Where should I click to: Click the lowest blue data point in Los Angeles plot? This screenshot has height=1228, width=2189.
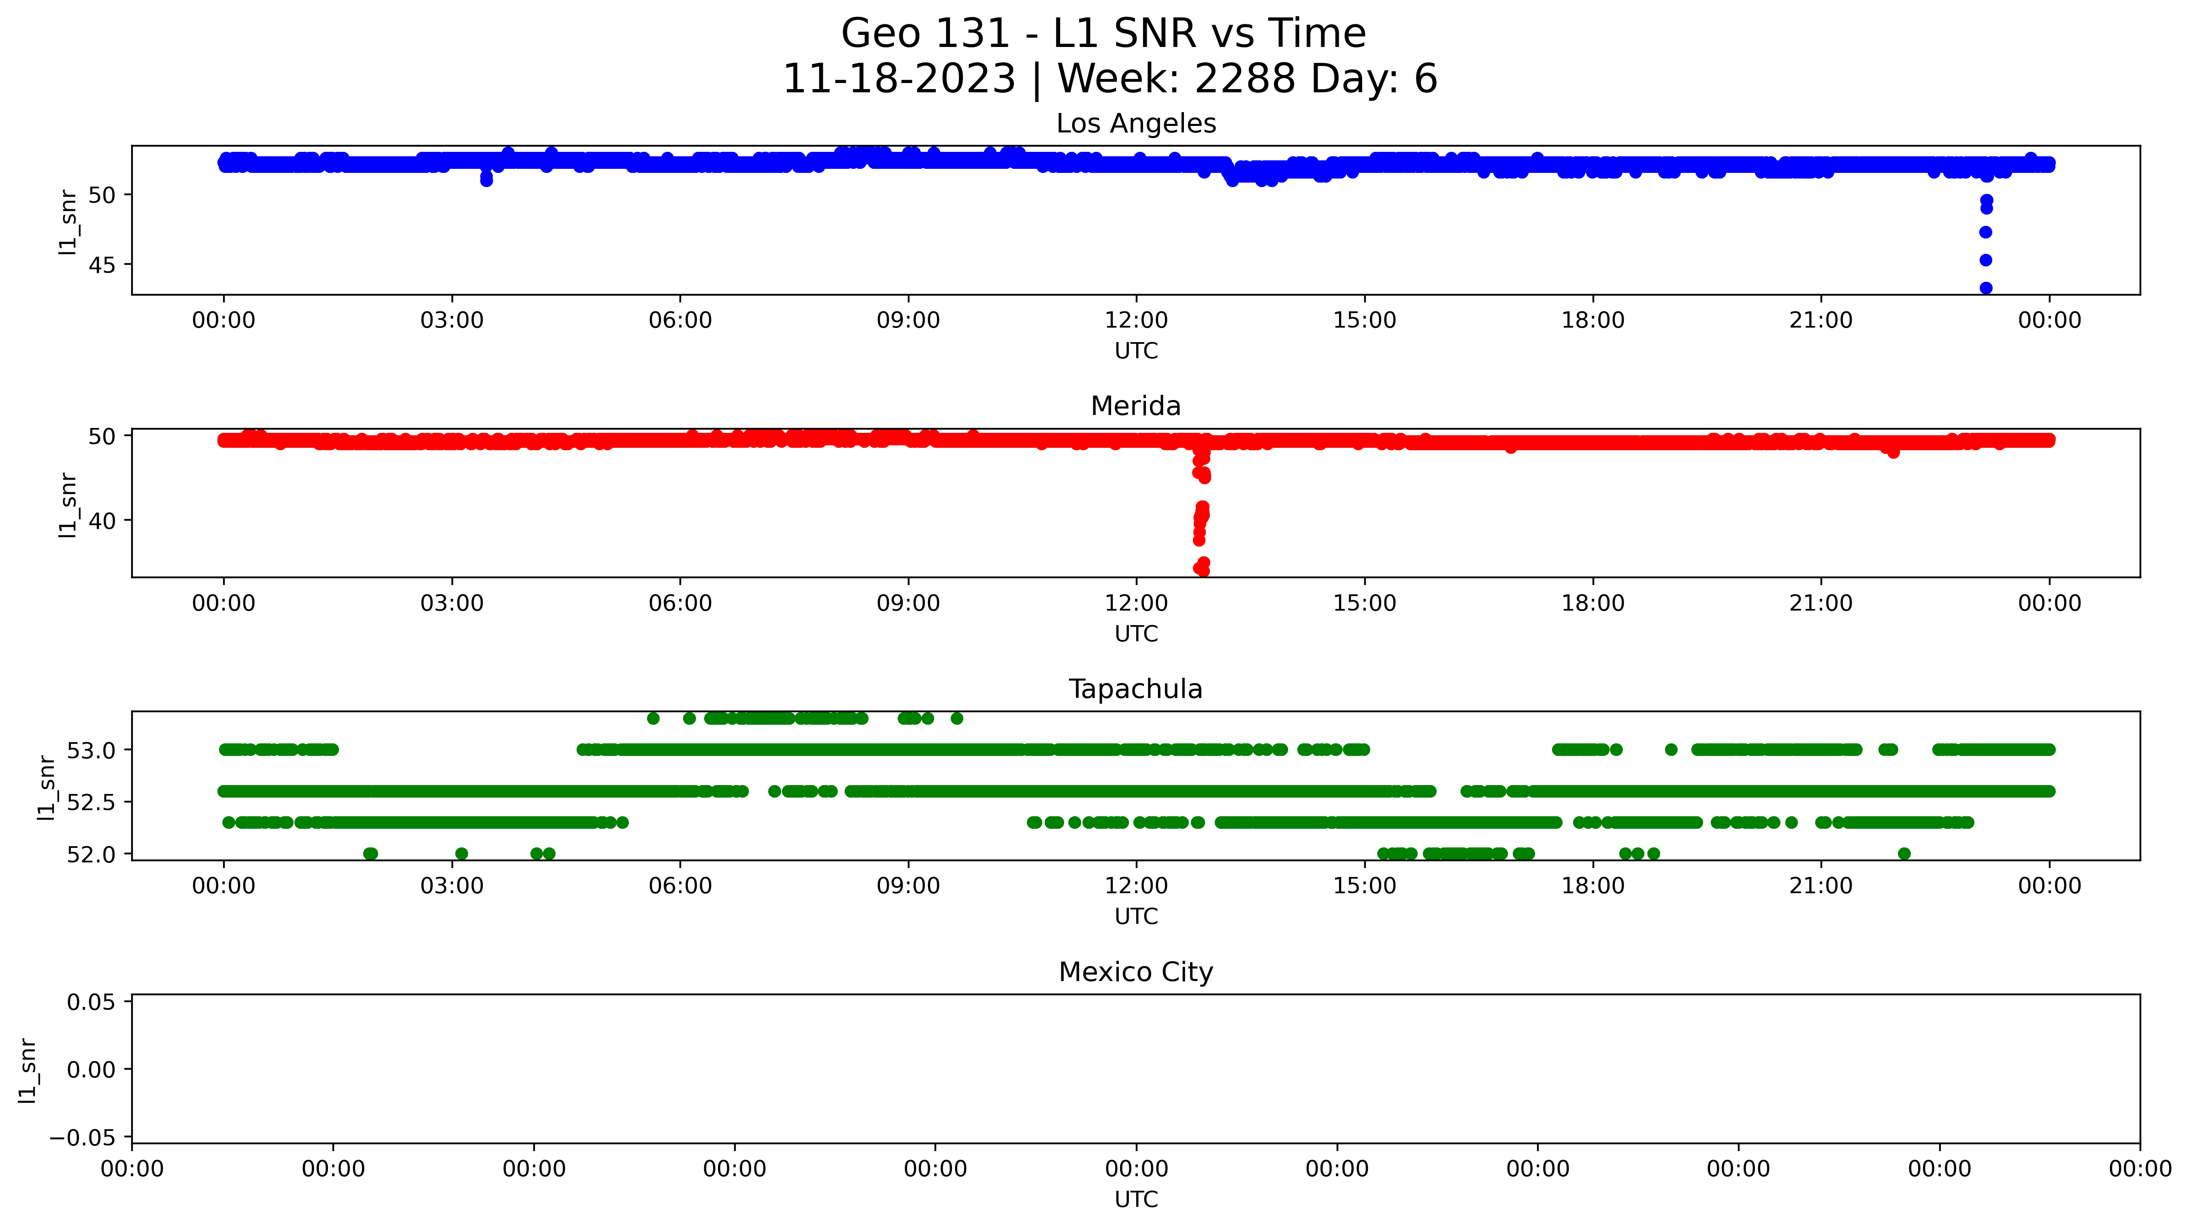[x=1986, y=288]
